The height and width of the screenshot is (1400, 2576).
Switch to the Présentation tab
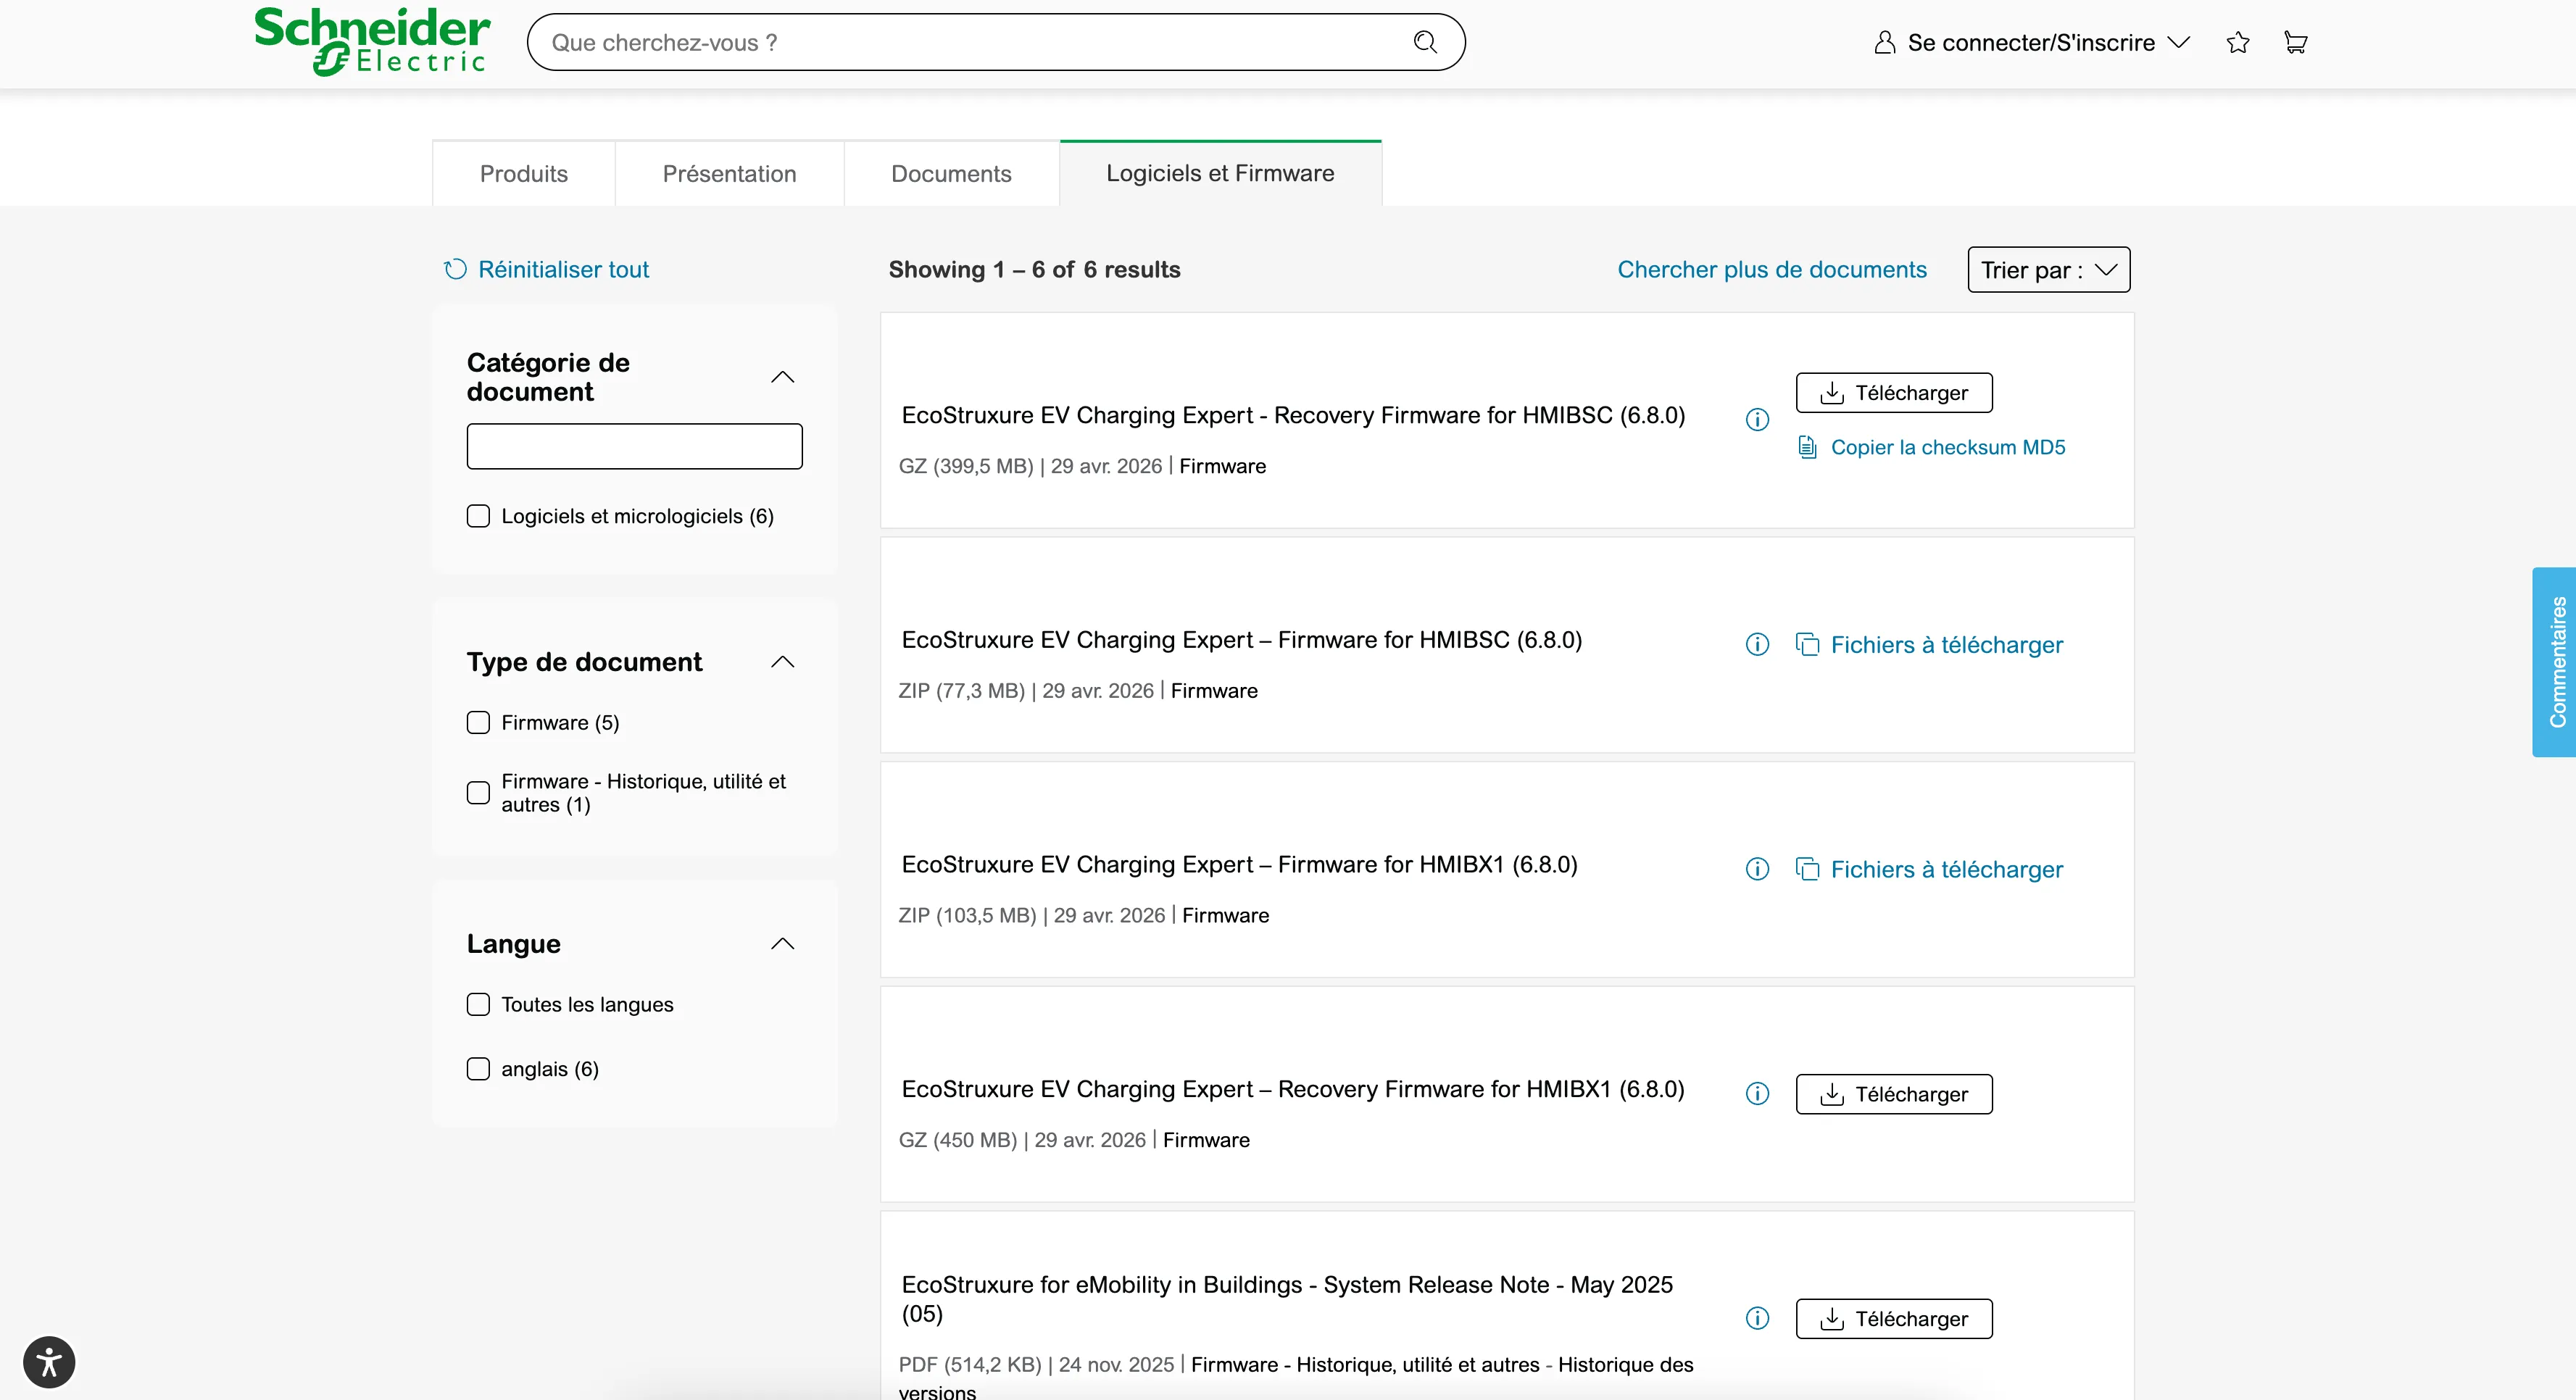coord(730,174)
